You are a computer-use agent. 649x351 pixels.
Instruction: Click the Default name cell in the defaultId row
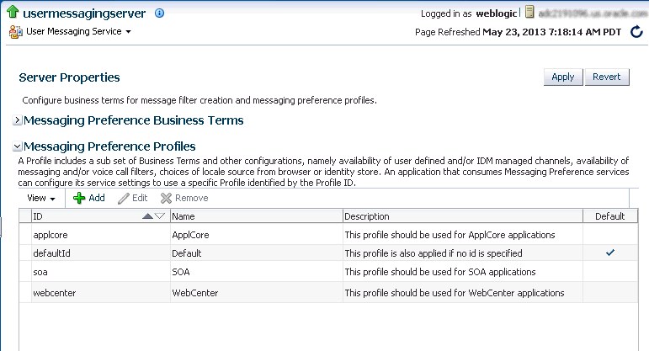257,253
